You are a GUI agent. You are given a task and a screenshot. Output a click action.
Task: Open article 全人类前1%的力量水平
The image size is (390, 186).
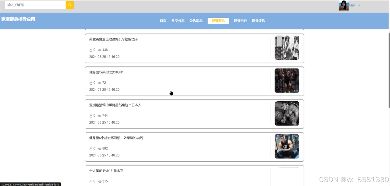coord(106,171)
